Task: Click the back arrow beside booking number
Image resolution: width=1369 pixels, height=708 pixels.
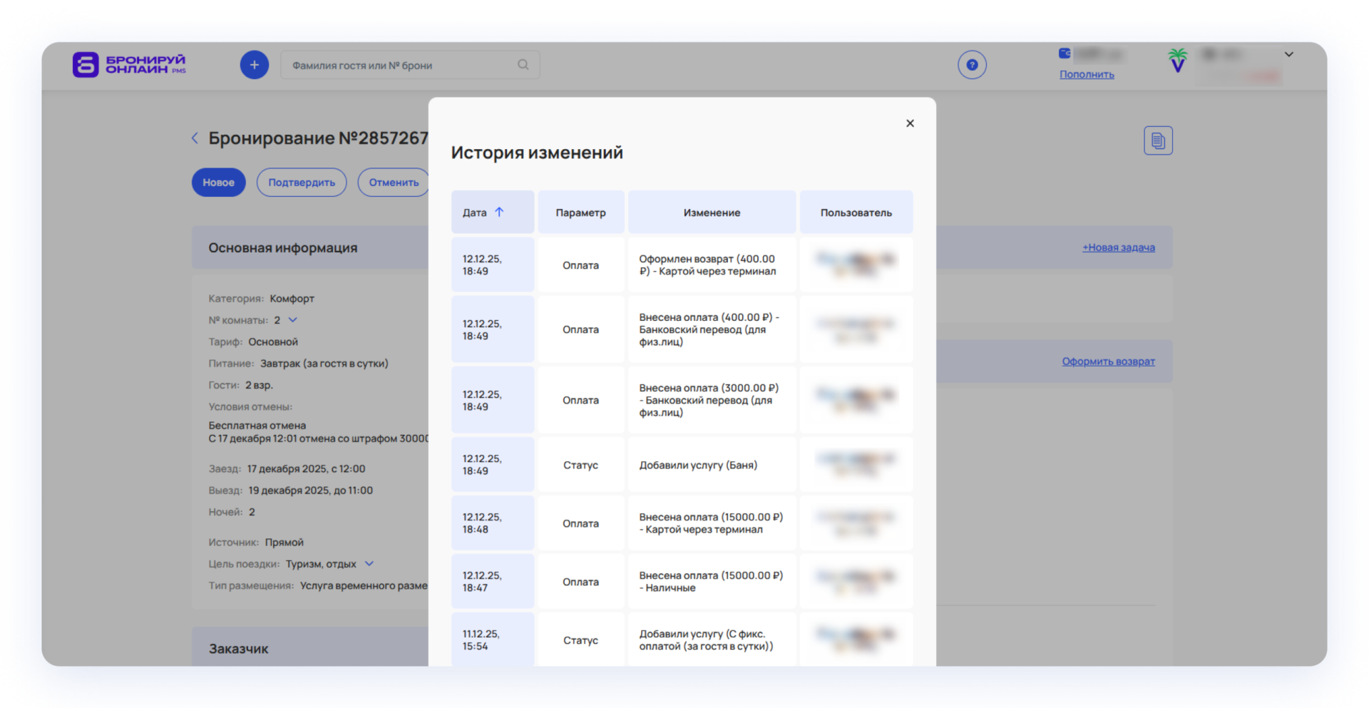Action: click(x=195, y=138)
